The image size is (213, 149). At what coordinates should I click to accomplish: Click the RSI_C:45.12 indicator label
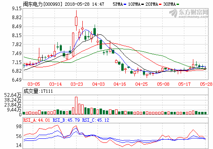[x=95, y=120]
